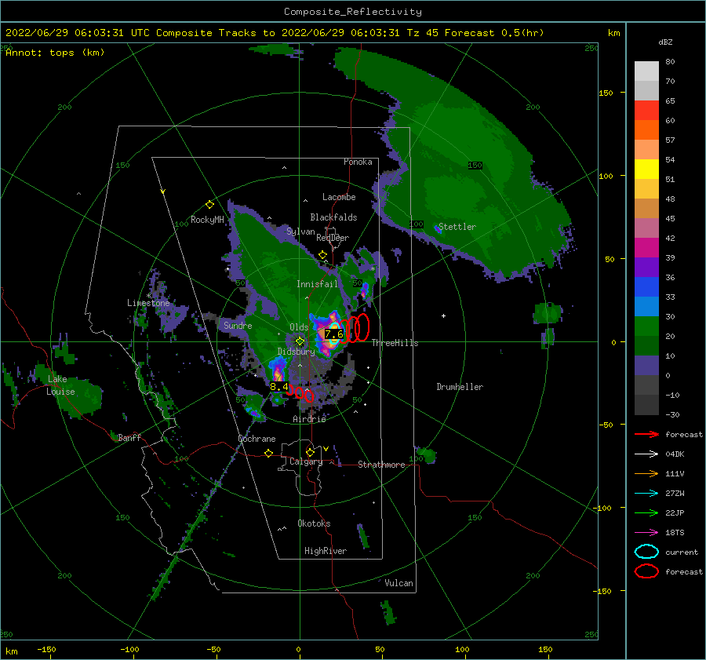
Task: Click the Strathmore town label
Action: point(381,465)
